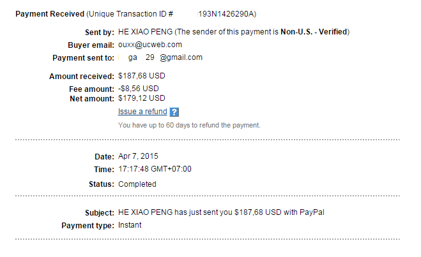This screenshot has height=257, width=421.
Task: Click the Completed status value
Action: click(x=137, y=184)
